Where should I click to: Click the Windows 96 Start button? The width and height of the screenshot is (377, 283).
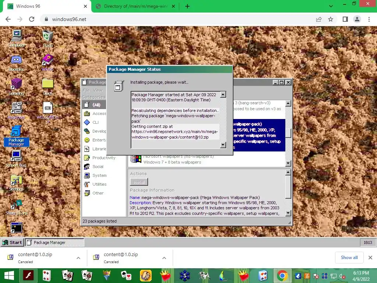pos(13,242)
